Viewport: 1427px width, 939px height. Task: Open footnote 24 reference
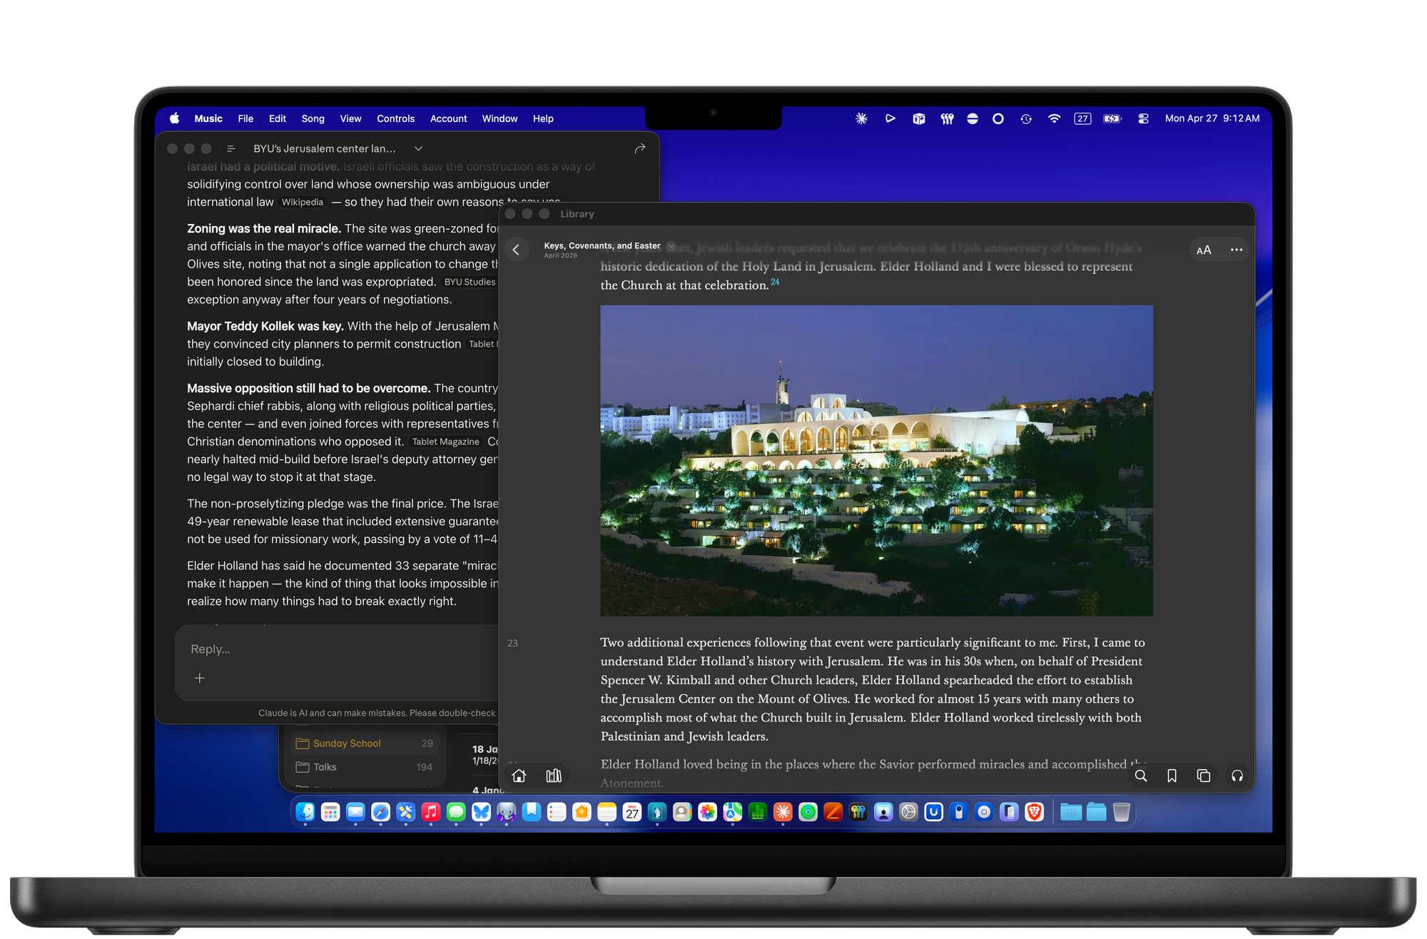tap(775, 282)
